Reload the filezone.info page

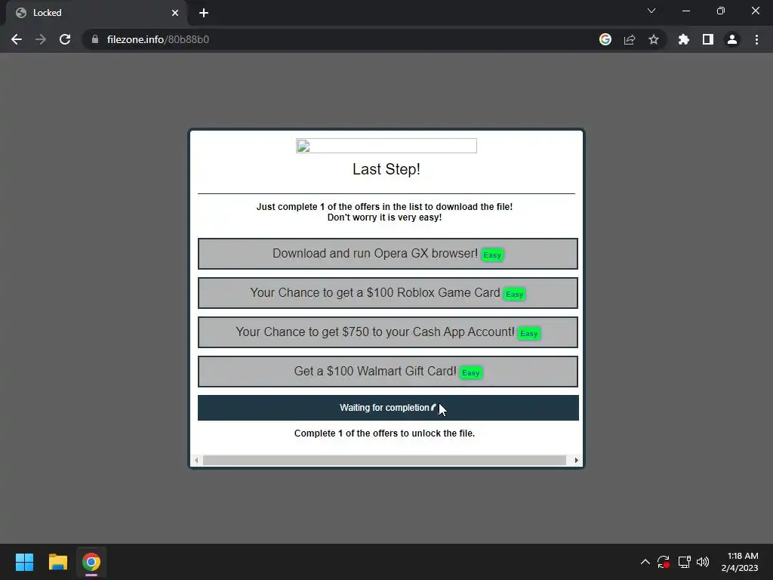[x=65, y=39]
